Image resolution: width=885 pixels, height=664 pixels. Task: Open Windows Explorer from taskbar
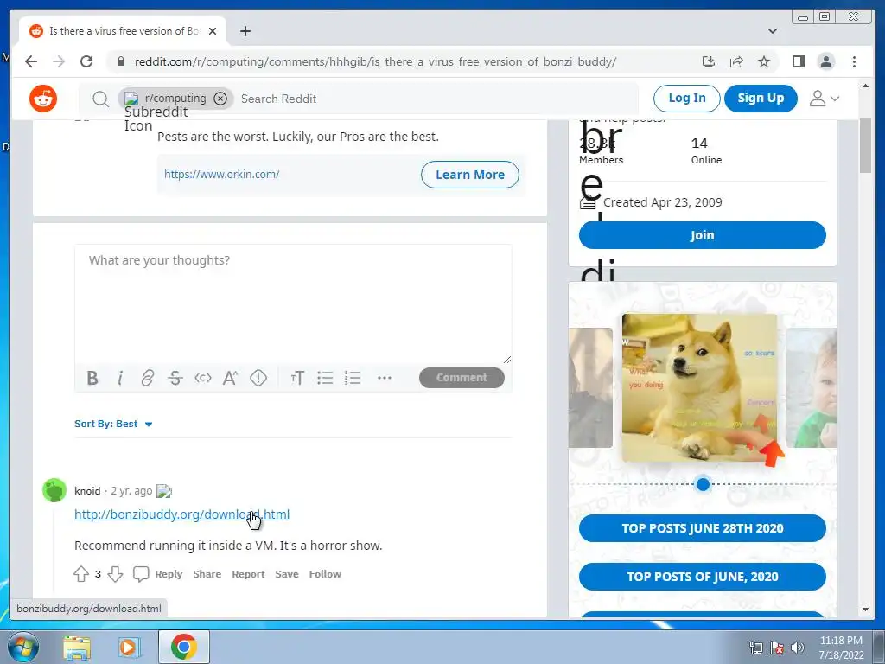[x=77, y=647]
